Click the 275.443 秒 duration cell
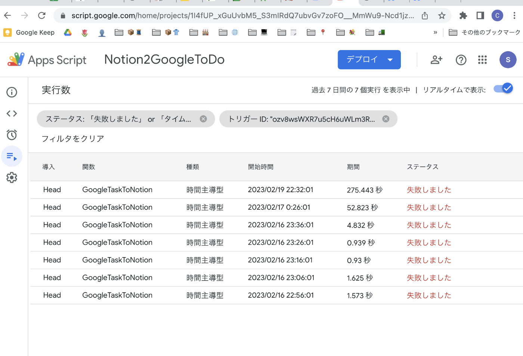The image size is (523, 356). pos(365,190)
